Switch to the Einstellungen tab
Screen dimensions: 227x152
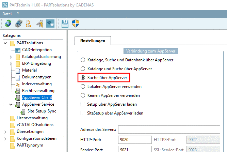coord(93,41)
